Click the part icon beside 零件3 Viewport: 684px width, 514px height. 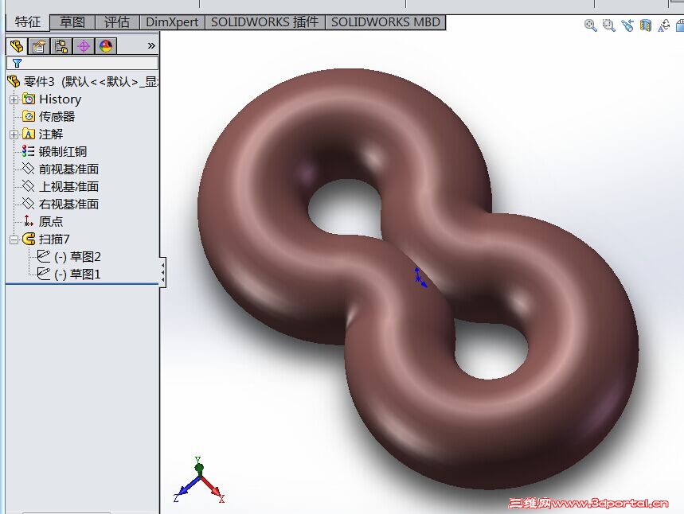pos(14,81)
